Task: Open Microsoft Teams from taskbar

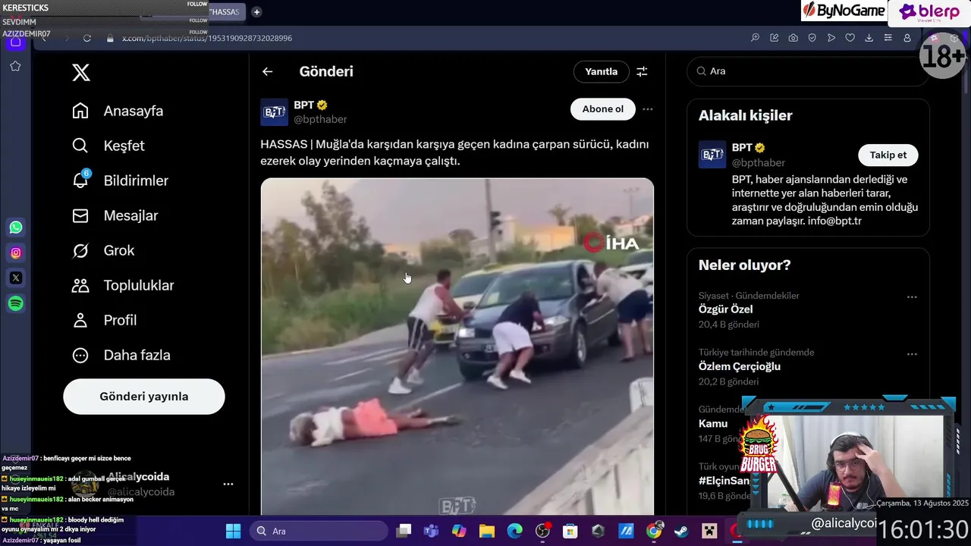Action: click(x=431, y=531)
